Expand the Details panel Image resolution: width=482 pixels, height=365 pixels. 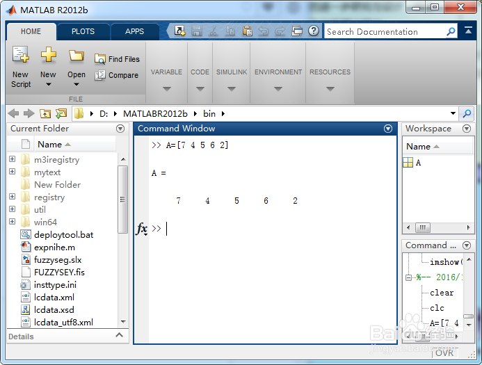[x=119, y=335]
